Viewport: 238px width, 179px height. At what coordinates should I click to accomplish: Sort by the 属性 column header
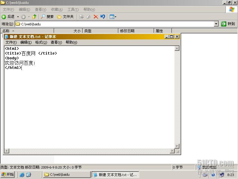coord(163,31)
